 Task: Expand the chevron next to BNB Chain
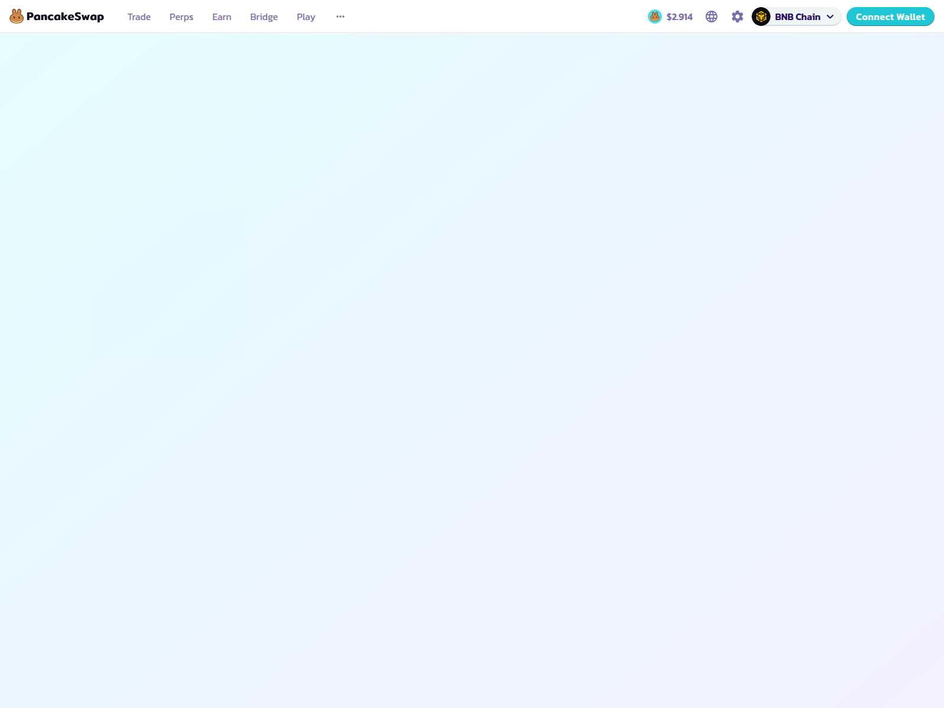pyautogui.click(x=830, y=17)
